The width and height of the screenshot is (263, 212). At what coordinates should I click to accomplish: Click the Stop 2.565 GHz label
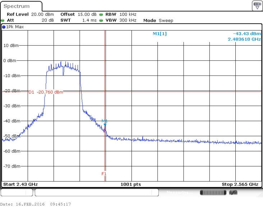pos(240,184)
